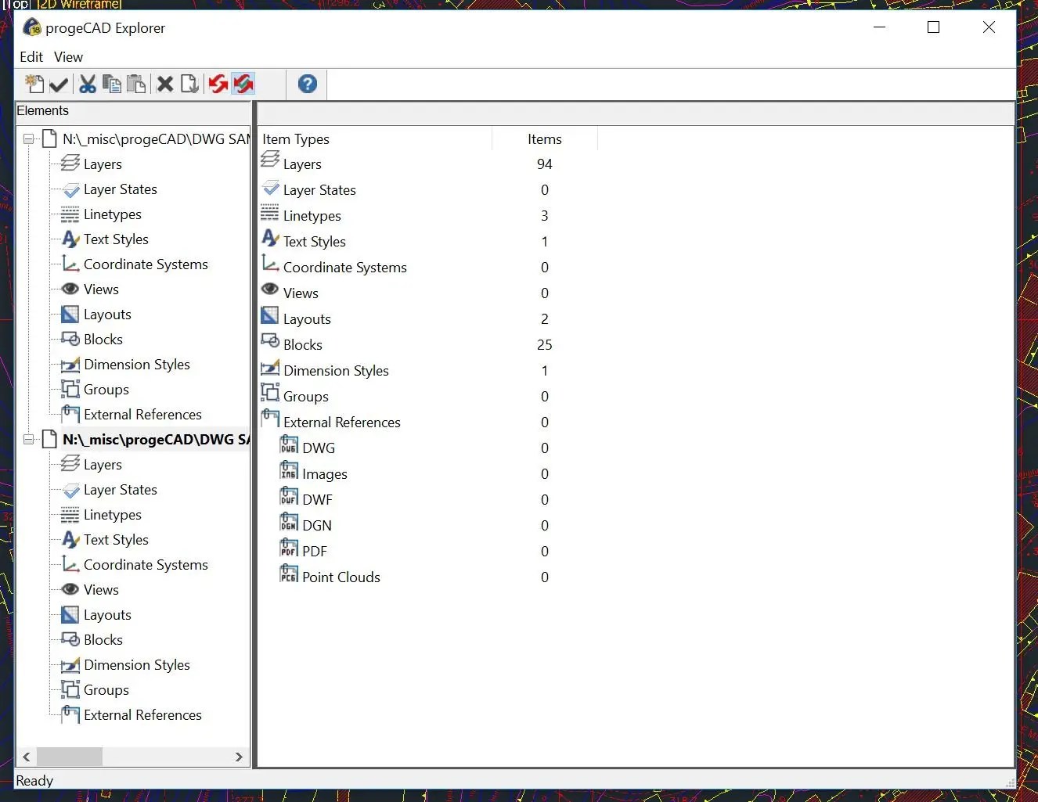The width and height of the screenshot is (1038, 802).
Task: Select Text Styles under the non-bold drawing
Action: click(x=116, y=239)
